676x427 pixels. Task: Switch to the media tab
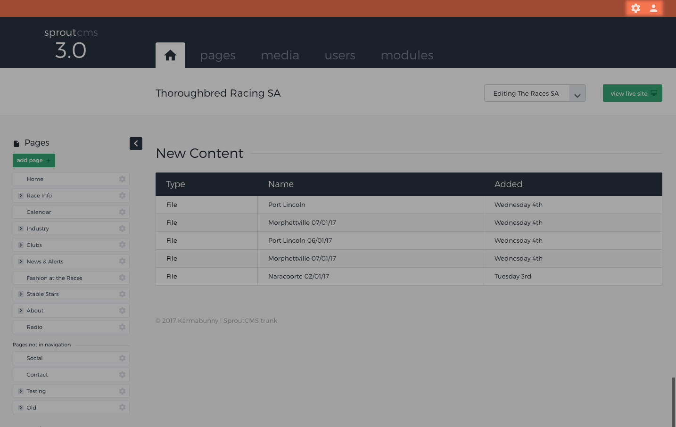coord(280,55)
